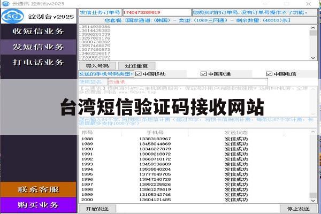Viewport: 321px width, 214px height.
Task: Click the 手机号 column header
Action: pyautogui.click(x=155, y=133)
